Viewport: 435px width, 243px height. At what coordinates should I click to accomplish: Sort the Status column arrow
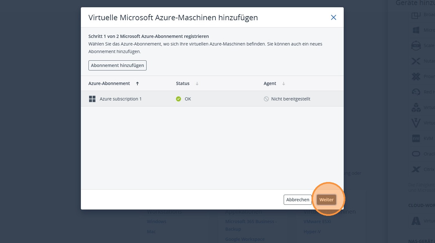(x=197, y=84)
